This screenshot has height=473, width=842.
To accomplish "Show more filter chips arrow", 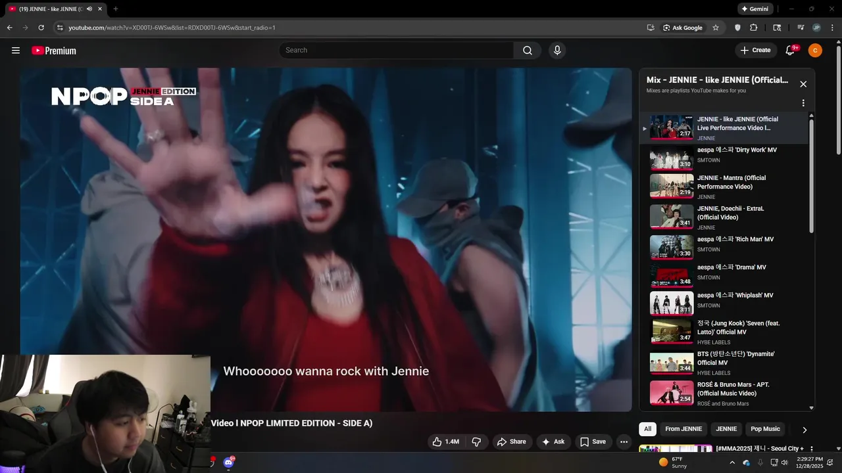I will (x=804, y=430).
